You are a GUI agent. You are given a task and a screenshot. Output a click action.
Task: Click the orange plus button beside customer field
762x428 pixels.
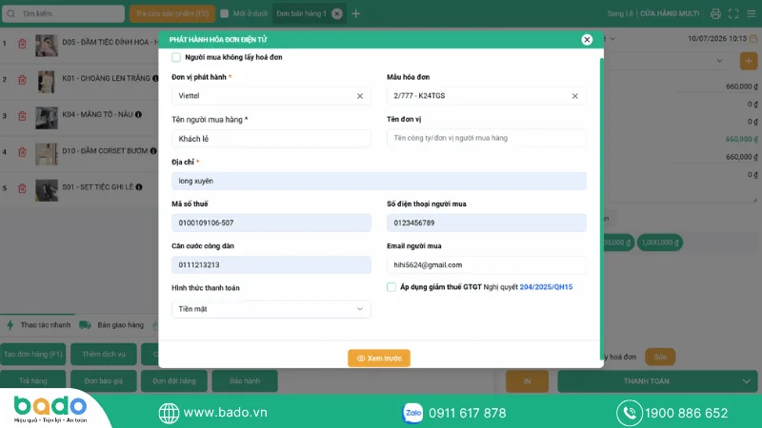(749, 61)
